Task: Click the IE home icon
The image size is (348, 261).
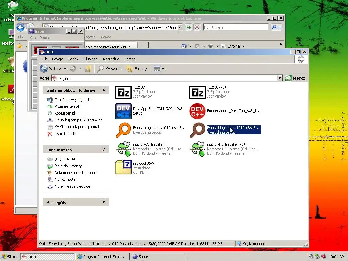Action: point(184,46)
